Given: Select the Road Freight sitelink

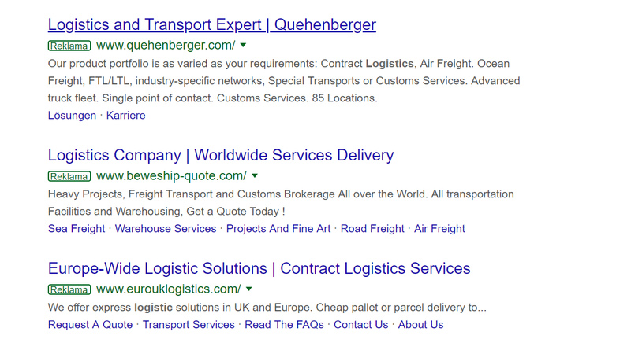Looking at the screenshot, I should point(372,229).
